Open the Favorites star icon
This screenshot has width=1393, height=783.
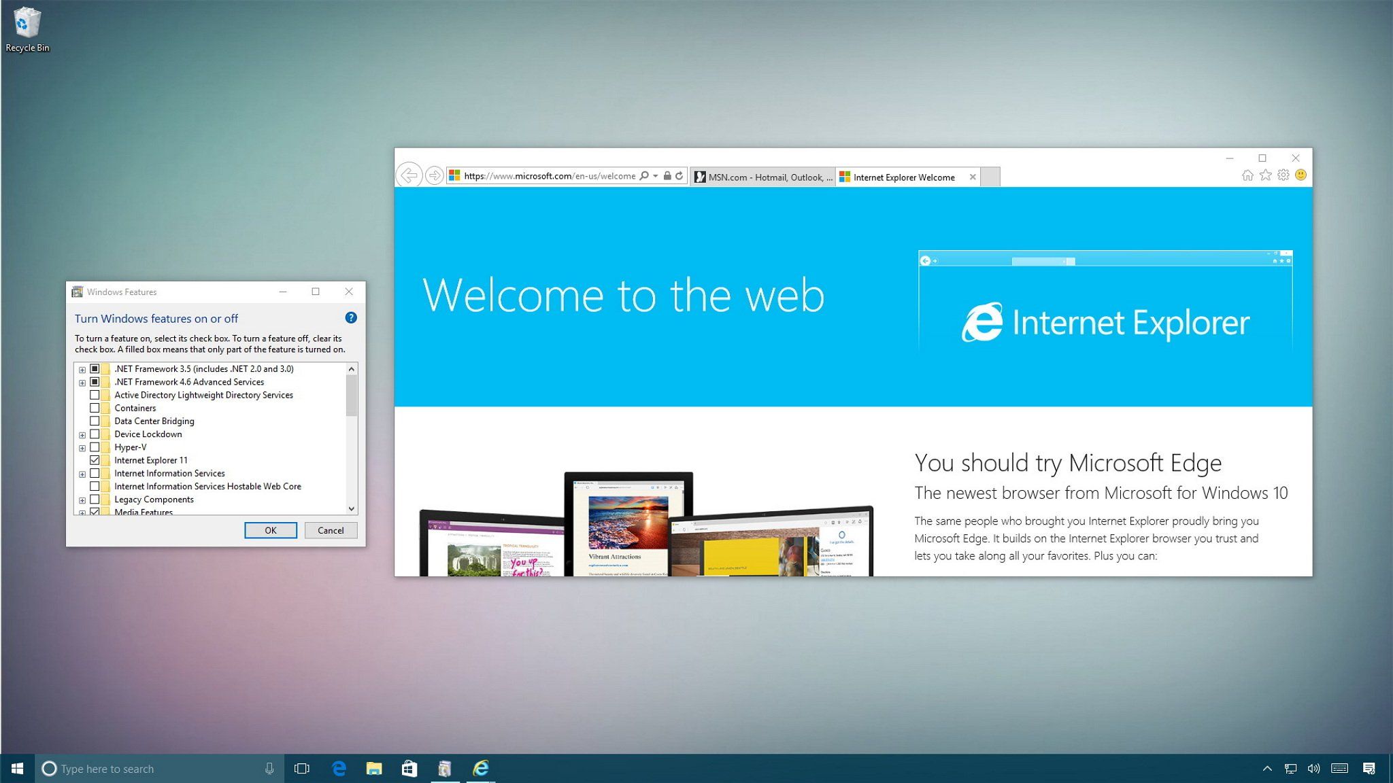(x=1265, y=175)
